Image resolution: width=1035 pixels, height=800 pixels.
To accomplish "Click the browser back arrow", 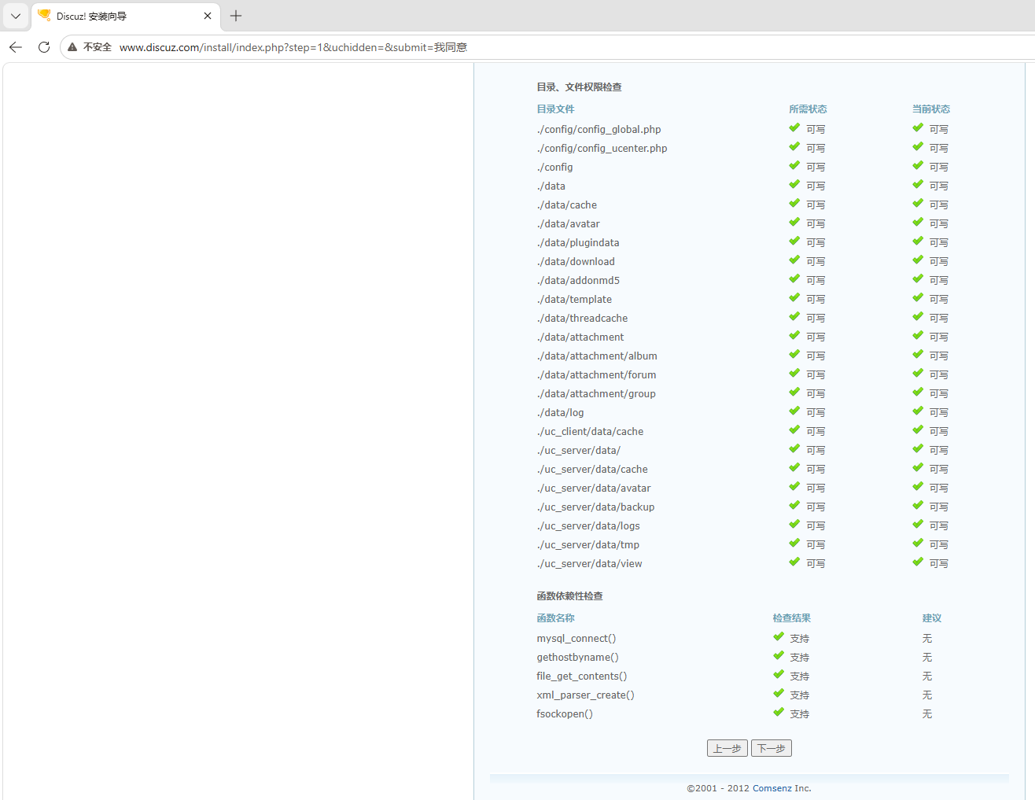I will pyautogui.click(x=16, y=47).
